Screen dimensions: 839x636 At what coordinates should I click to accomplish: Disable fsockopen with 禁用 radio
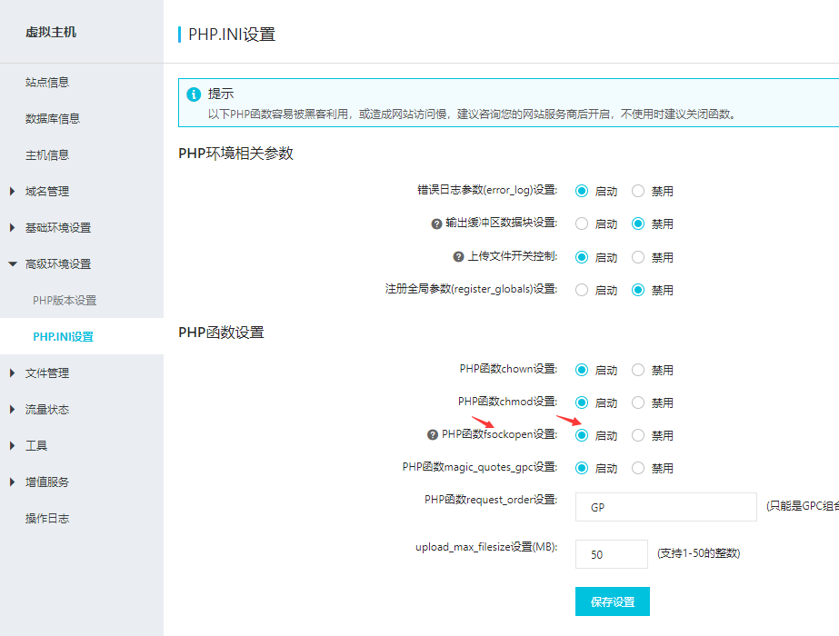pyautogui.click(x=638, y=435)
